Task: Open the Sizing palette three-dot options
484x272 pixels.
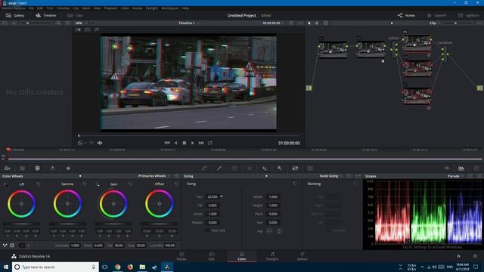Action: coord(358,176)
